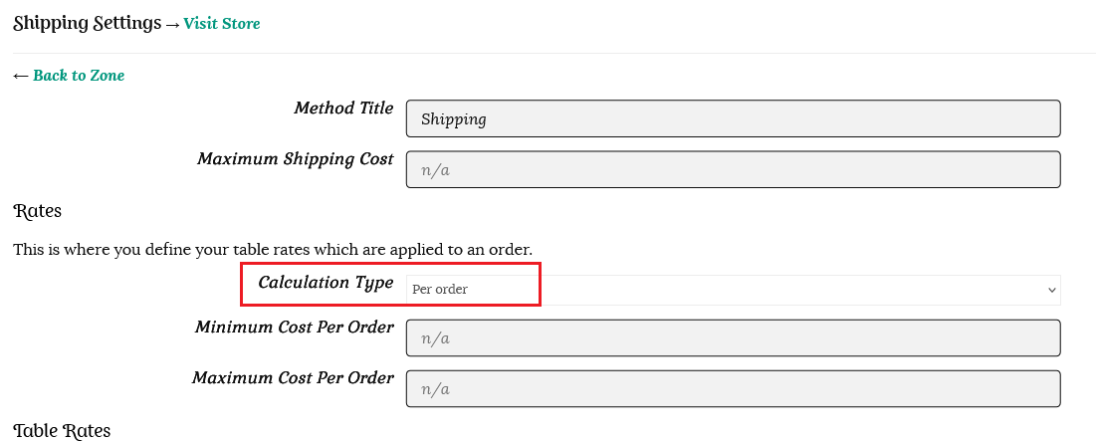Click the Maximum Cost Per Order field
Viewport: 1096px width, 442px height.
[x=733, y=388]
